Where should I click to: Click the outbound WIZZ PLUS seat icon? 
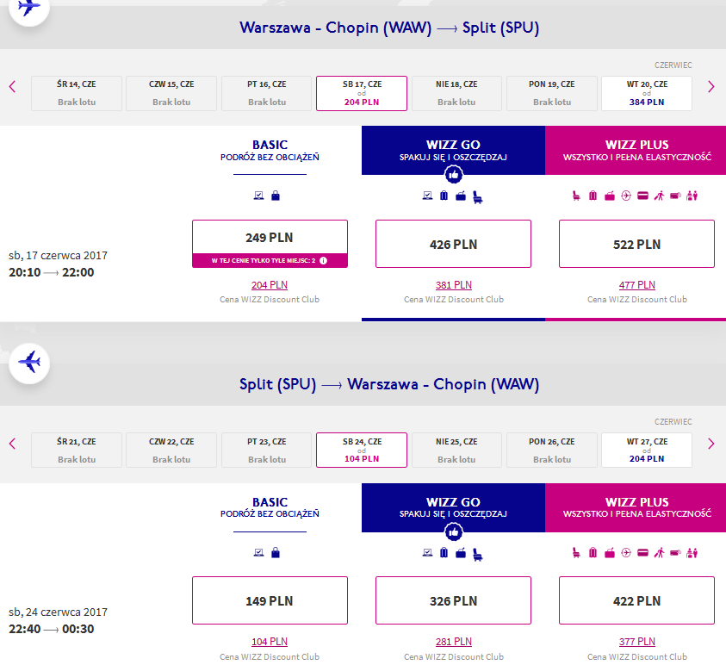(576, 196)
